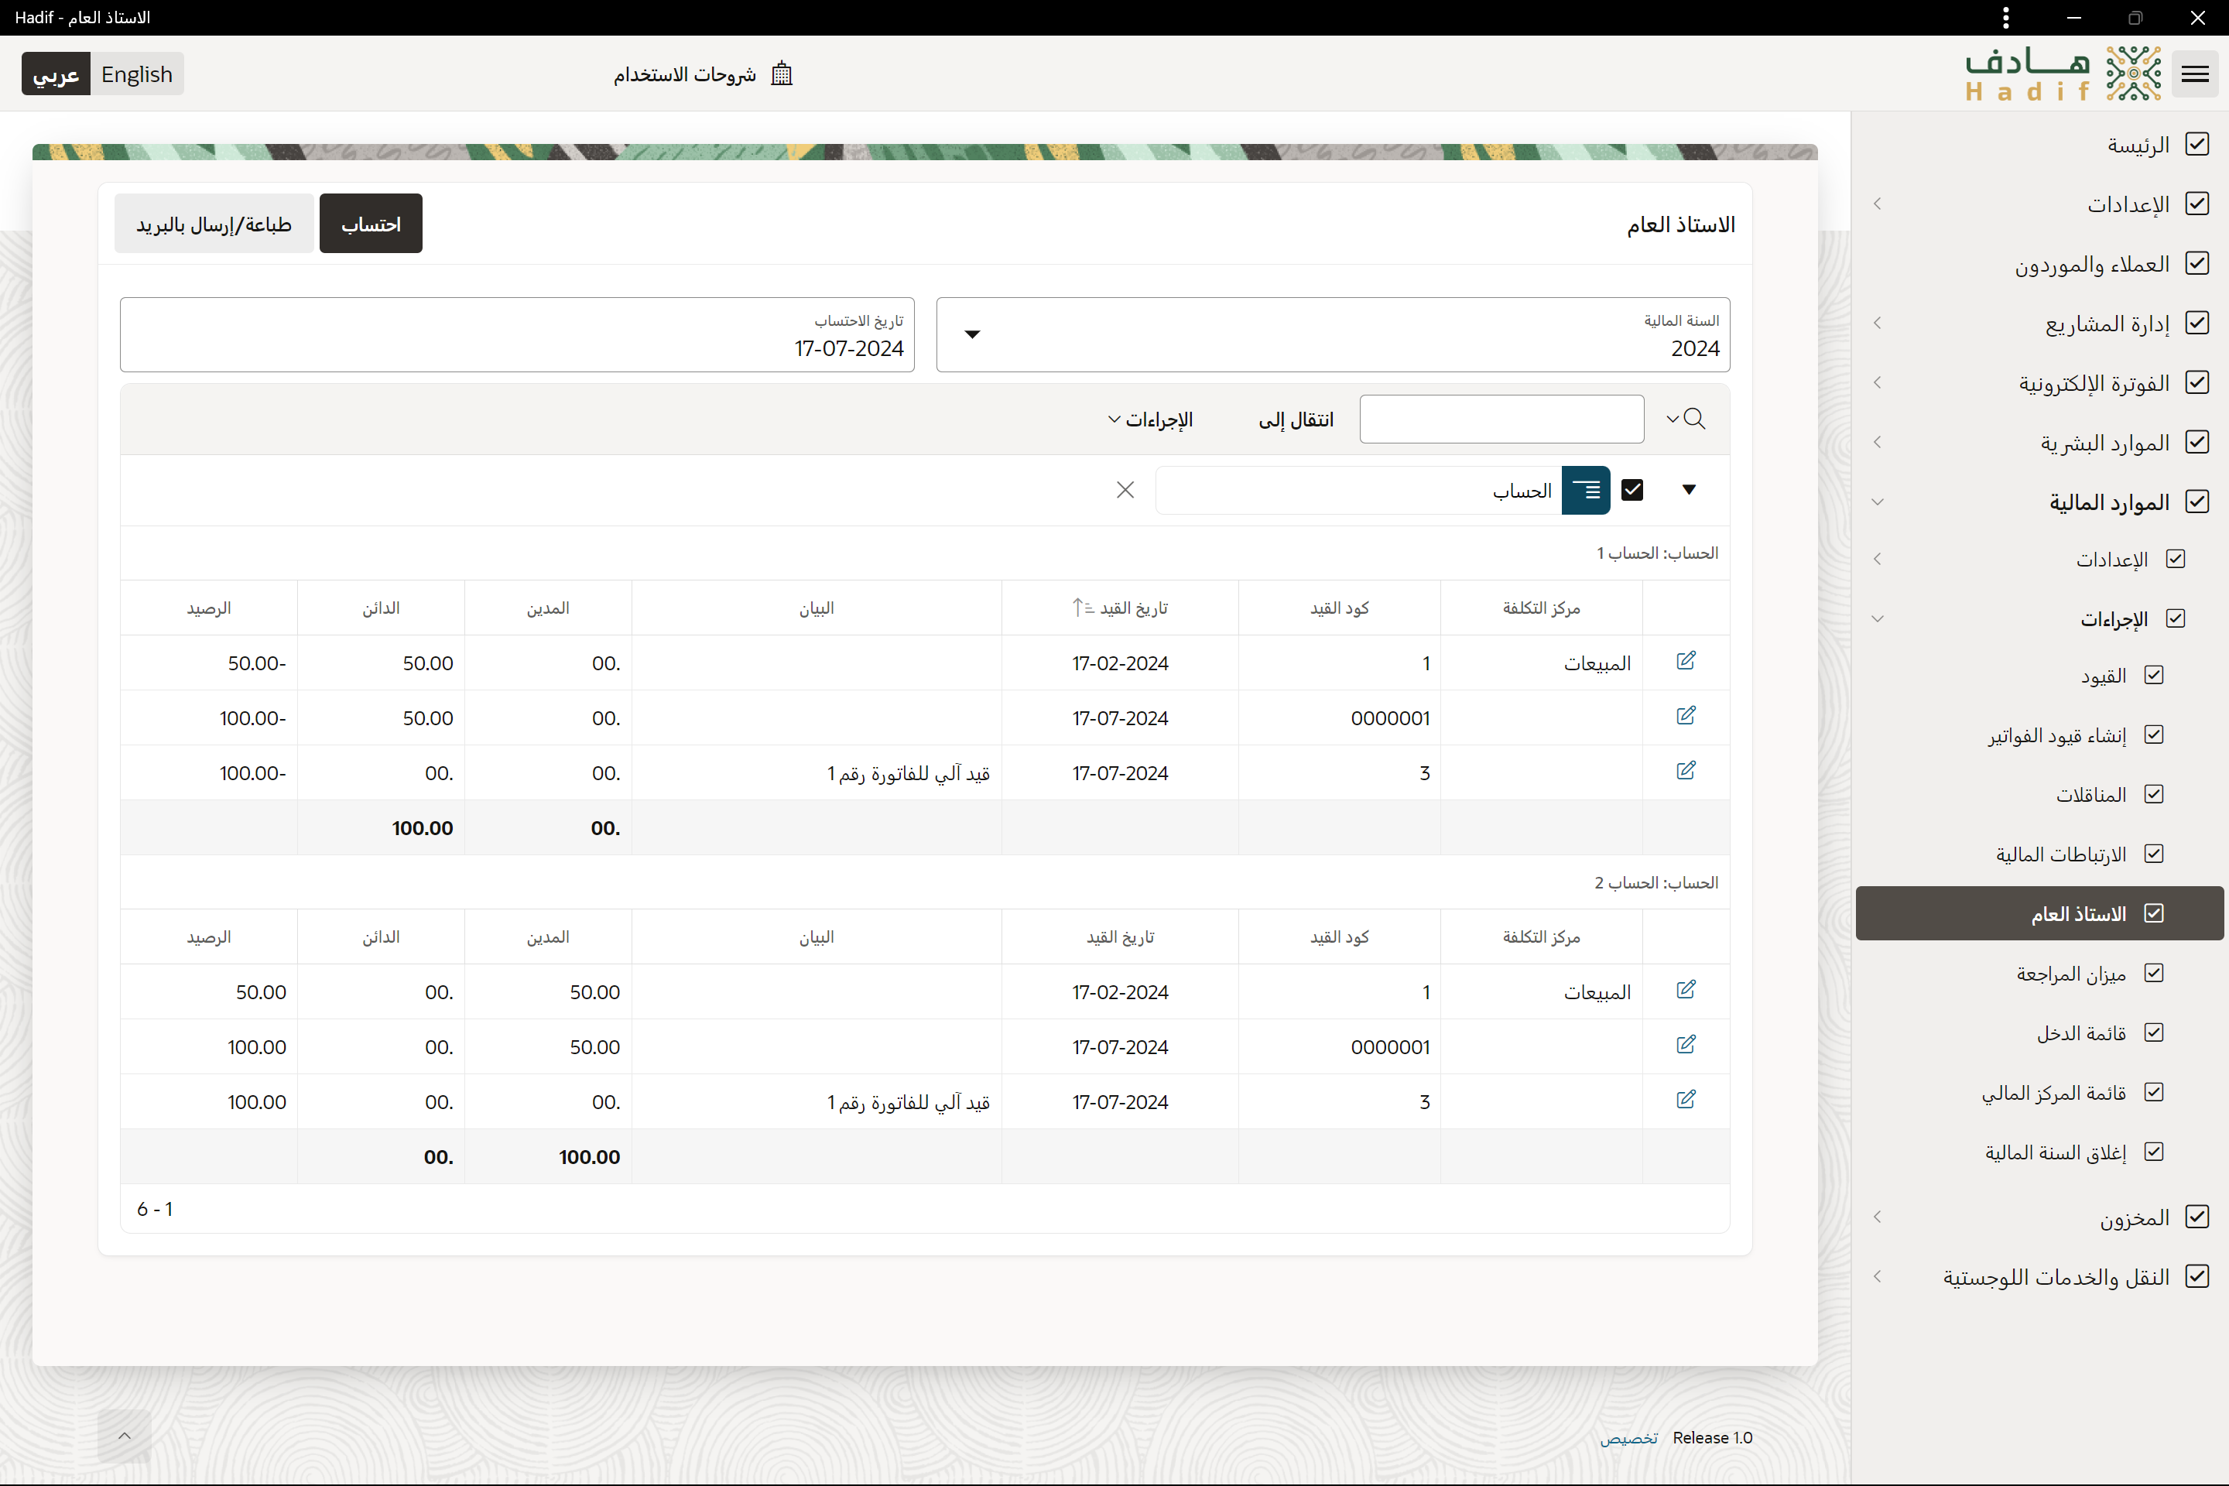
Task: Switch the language to English
Action: tap(136, 74)
